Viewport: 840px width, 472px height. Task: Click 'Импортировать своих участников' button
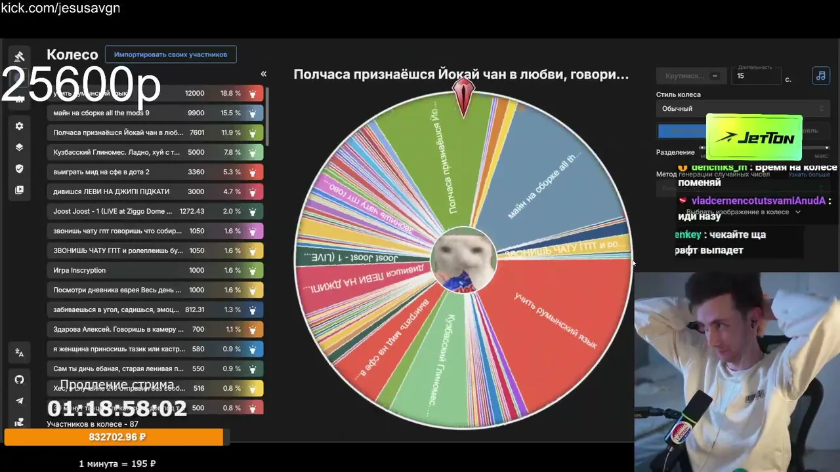pyautogui.click(x=171, y=54)
